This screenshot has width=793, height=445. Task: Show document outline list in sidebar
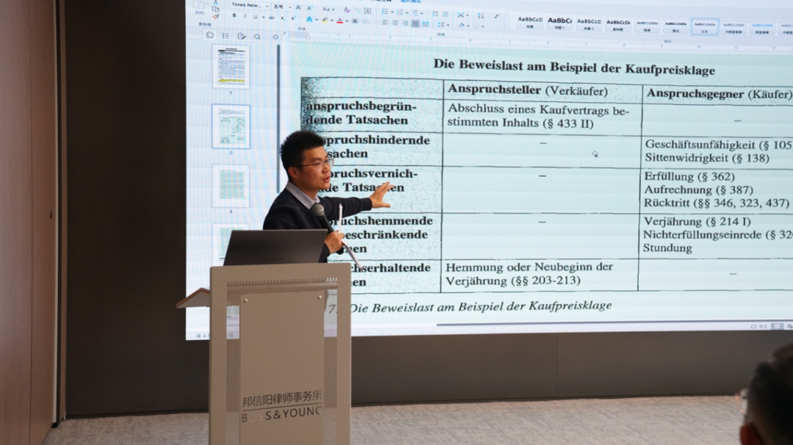tap(225, 35)
